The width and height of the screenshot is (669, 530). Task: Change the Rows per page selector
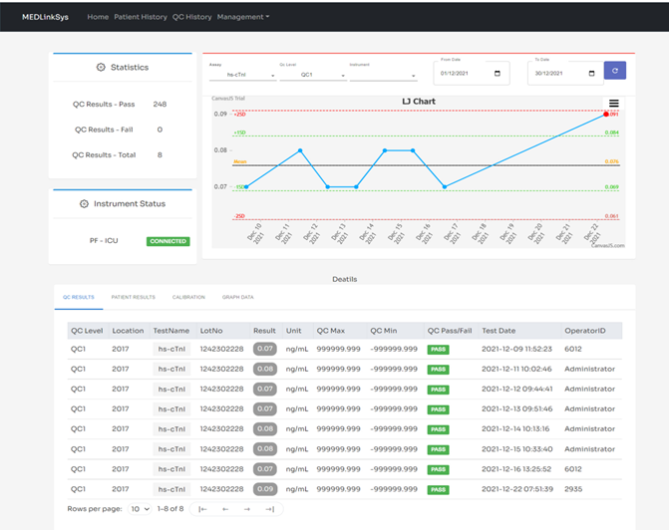pyautogui.click(x=139, y=508)
